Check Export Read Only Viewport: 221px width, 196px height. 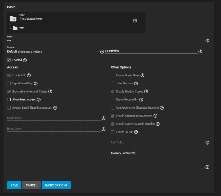click(x=9, y=83)
